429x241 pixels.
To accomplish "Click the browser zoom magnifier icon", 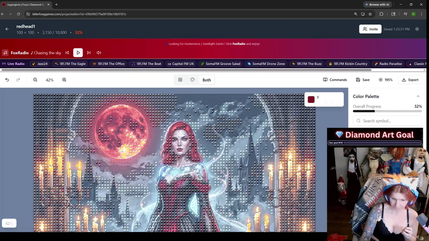I will (x=356, y=14).
